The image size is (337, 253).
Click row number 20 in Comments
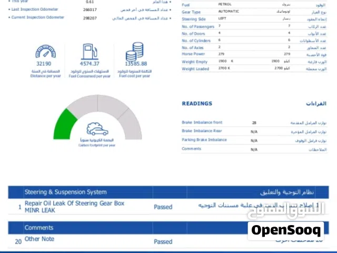coord(18,241)
